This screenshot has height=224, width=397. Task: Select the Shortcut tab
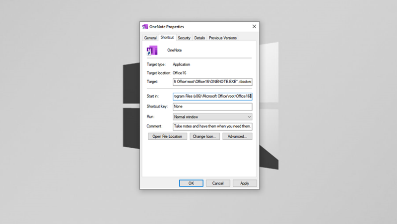coord(167,38)
